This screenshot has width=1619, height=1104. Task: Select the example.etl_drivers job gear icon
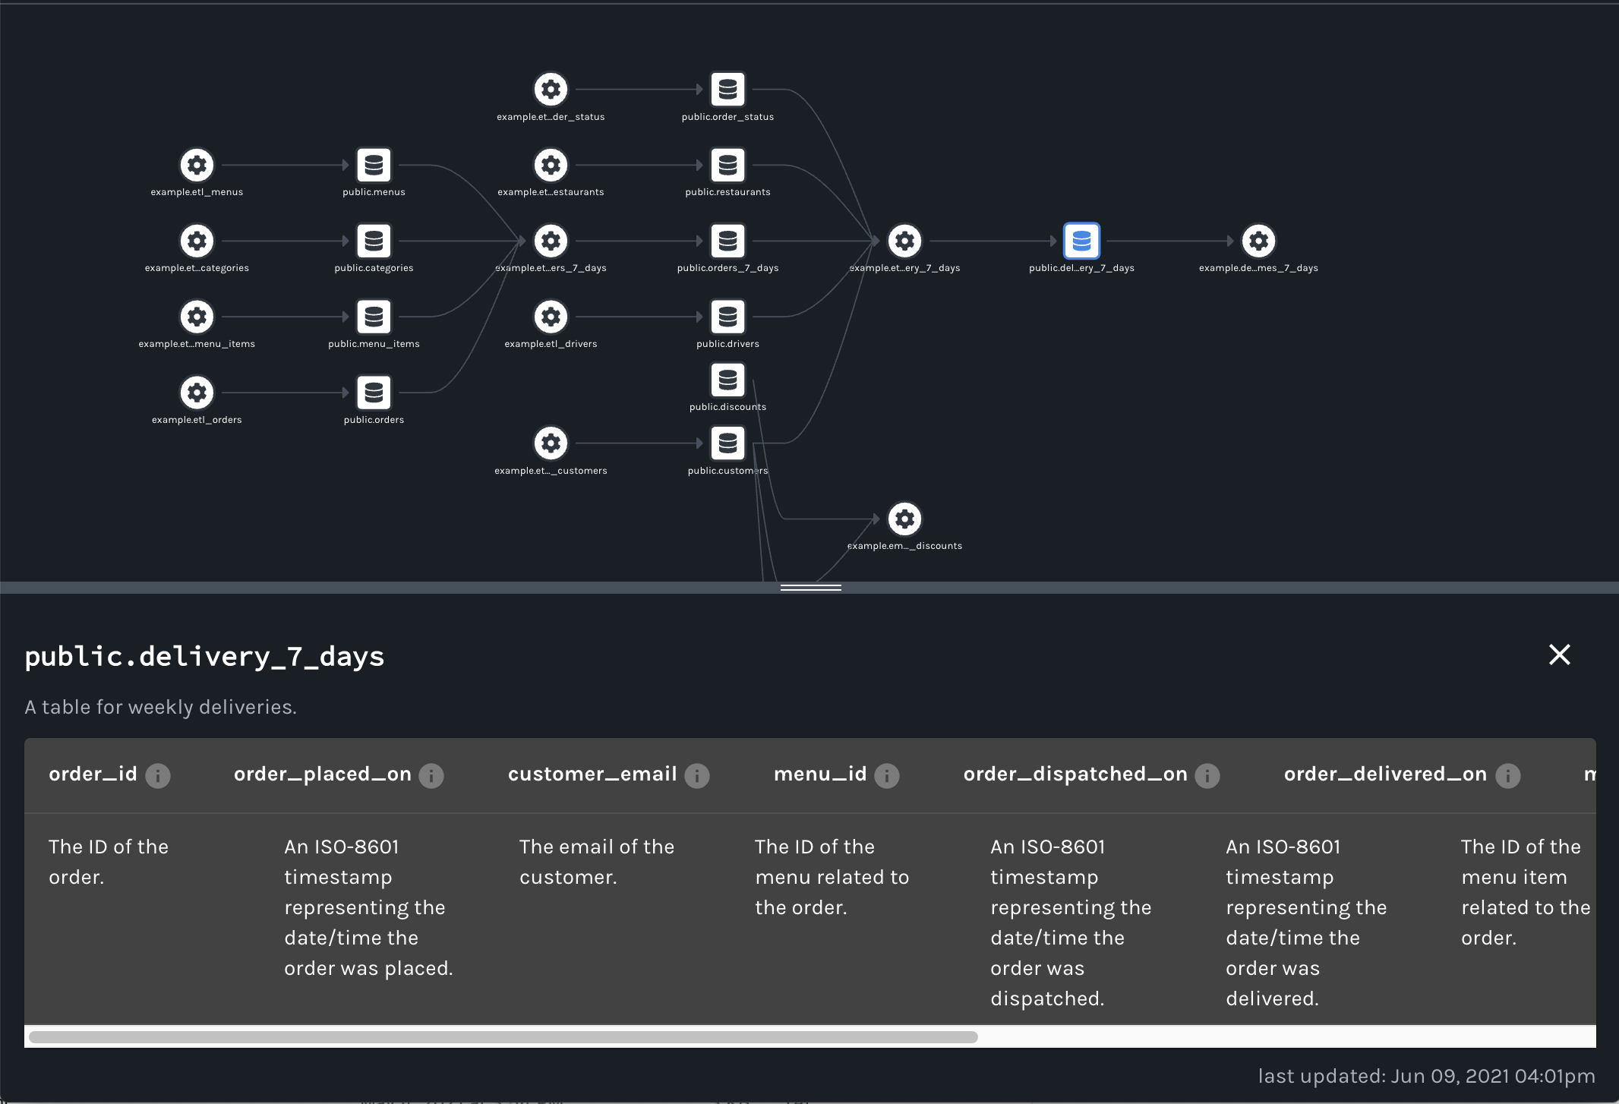(x=551, y=317)
